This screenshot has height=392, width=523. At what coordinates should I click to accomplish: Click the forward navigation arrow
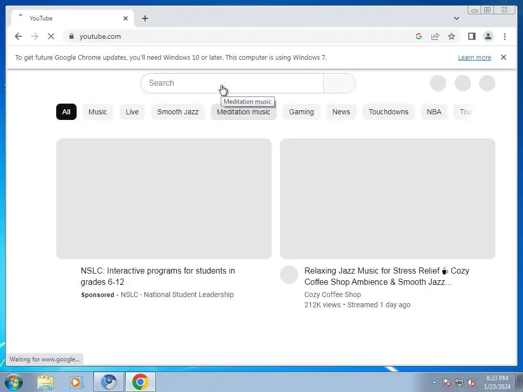35,36
